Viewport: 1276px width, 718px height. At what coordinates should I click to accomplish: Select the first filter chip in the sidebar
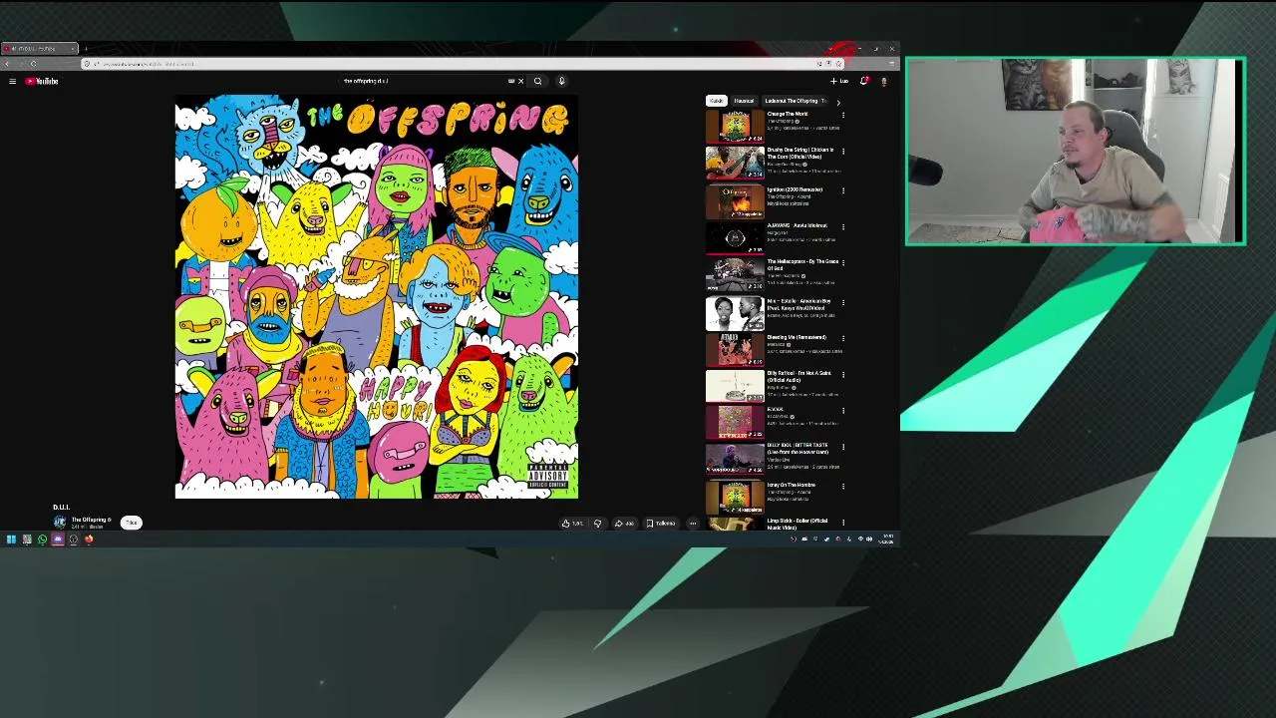(716, 101)
